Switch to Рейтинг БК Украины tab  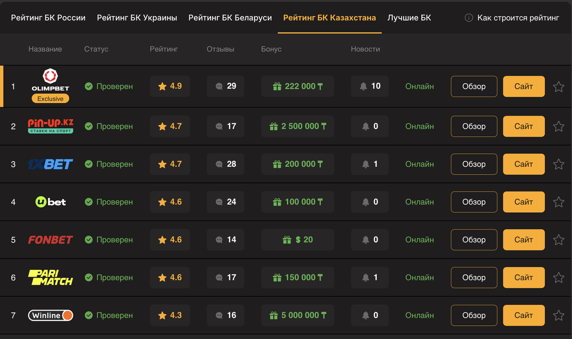pos(137,18)
